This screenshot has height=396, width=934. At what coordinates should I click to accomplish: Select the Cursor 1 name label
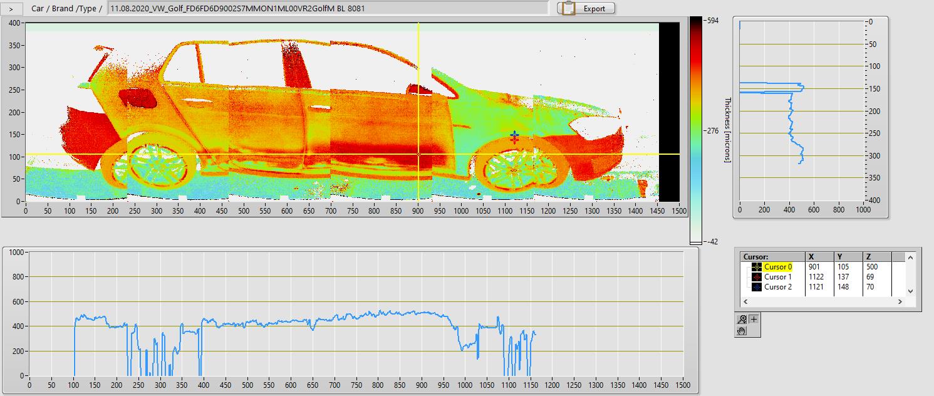pyautogui.click(x=777, y=277)
